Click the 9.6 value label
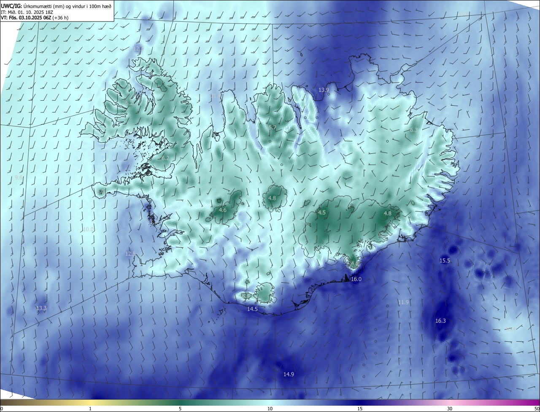Image resolution: width=540 pixels, height=412 pixels. point(19,178)
